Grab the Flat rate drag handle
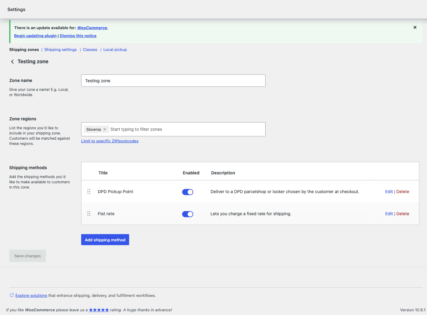The width and height of the screenshot is (427, 315). click(89, 214)
